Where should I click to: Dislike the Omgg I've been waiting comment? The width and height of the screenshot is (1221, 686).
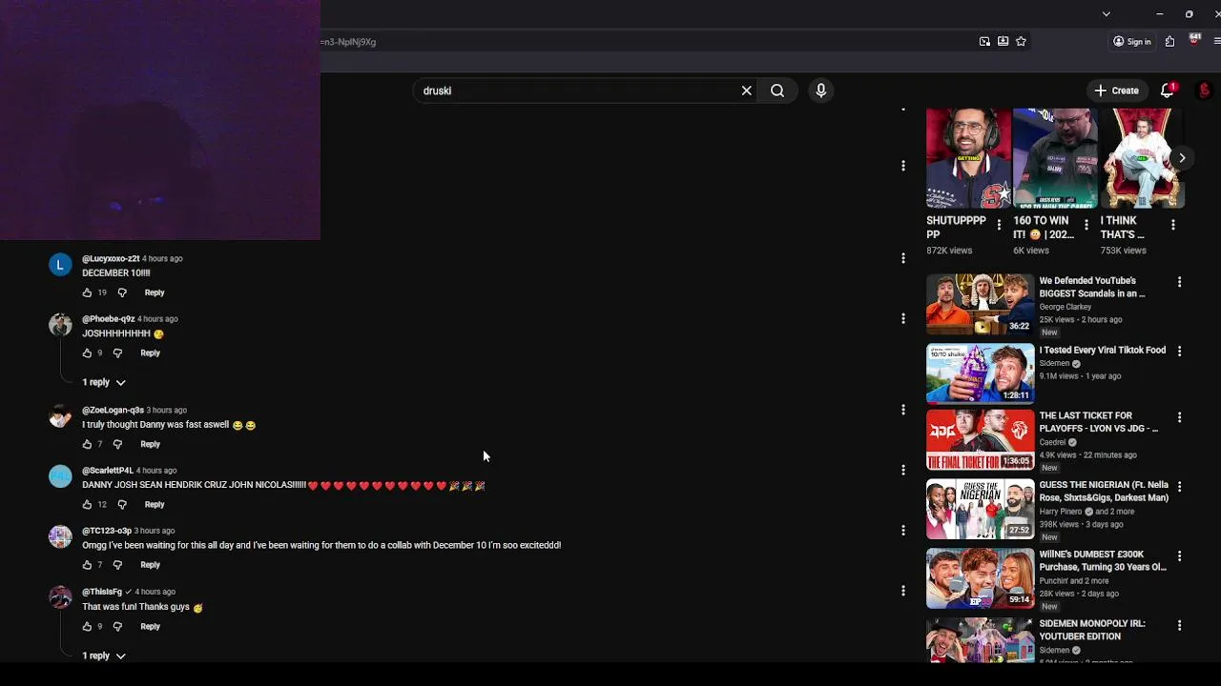[117, 565]
